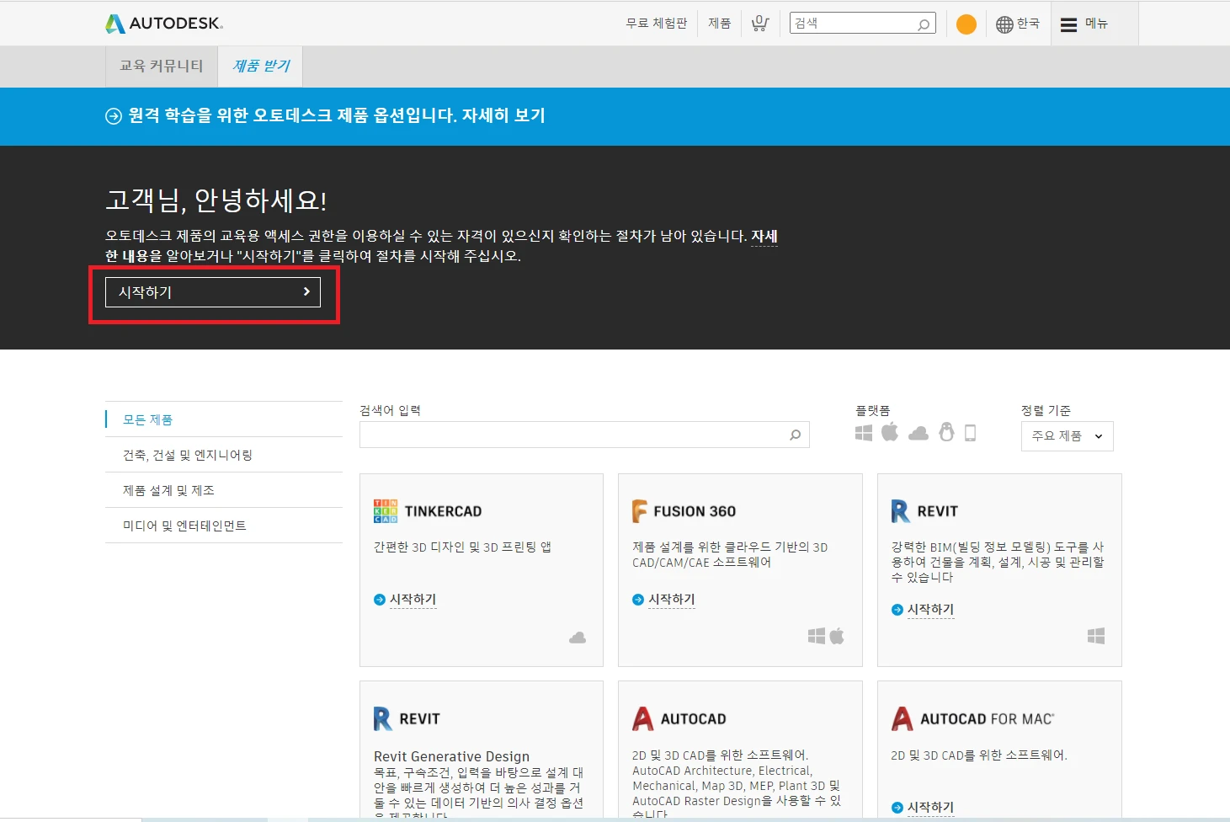
Task: Click the arrow icon beside Tinkercad 시작하기
Action: [380, 600]
